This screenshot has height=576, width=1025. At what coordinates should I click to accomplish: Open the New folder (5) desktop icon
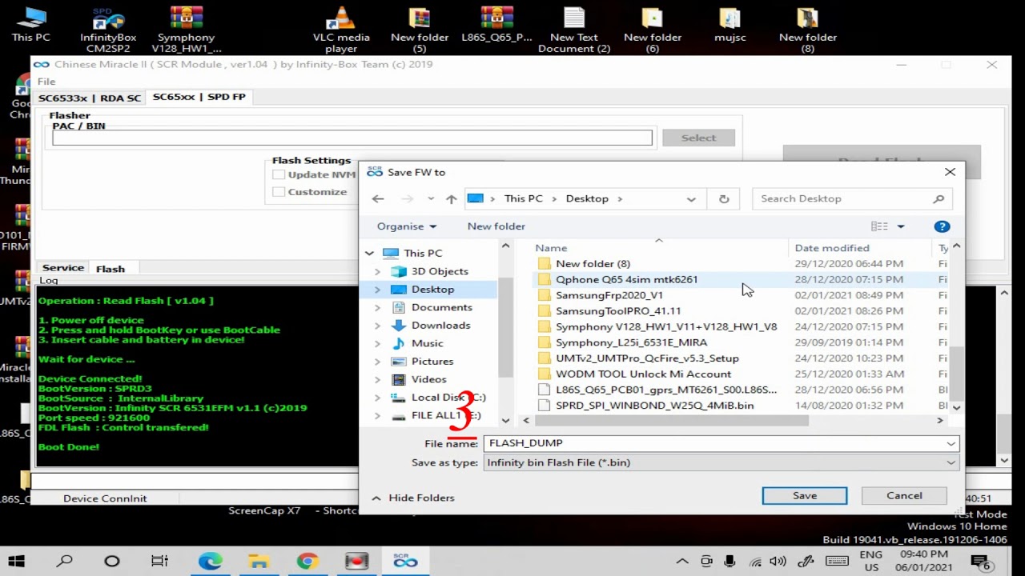(x=420, y=30)
